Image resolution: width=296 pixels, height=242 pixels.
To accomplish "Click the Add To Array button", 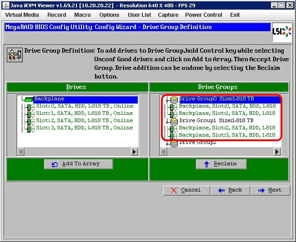I will pos(78,164).
